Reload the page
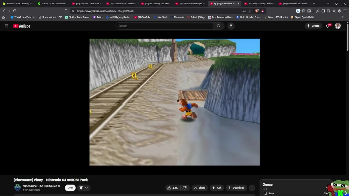349x196 pixels. [x=15, y=11]
